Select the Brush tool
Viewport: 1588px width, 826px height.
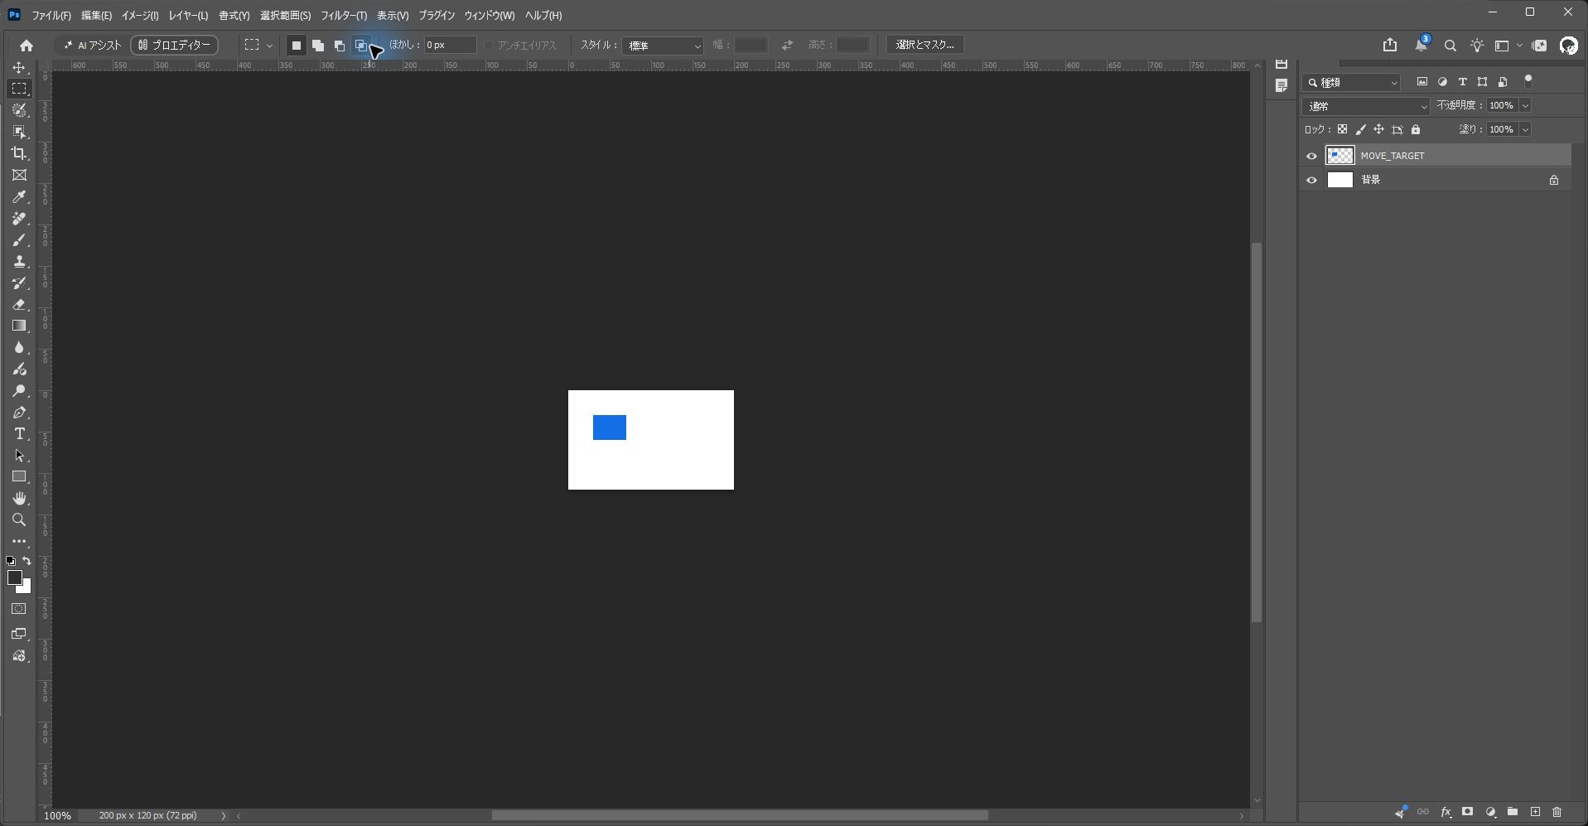tap(19, 239)
